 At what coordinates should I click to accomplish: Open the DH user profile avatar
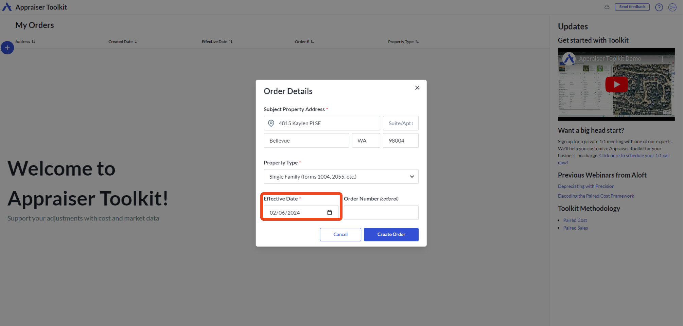[672, 7]
